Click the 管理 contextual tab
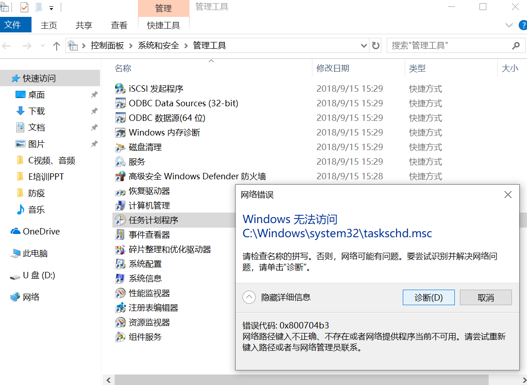Screen dimensions: 527x385 [x=163, y=8]
